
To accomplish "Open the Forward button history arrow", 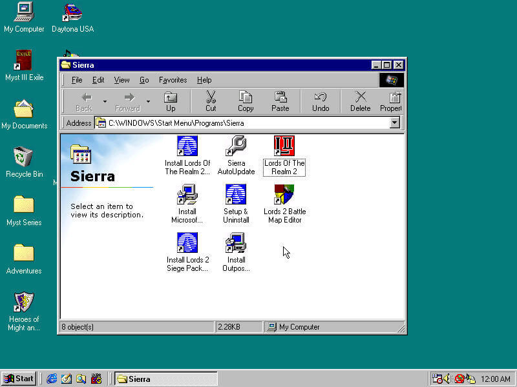I will 148,101.
